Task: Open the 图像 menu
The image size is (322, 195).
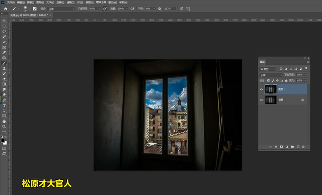Action: pos(30,3)
